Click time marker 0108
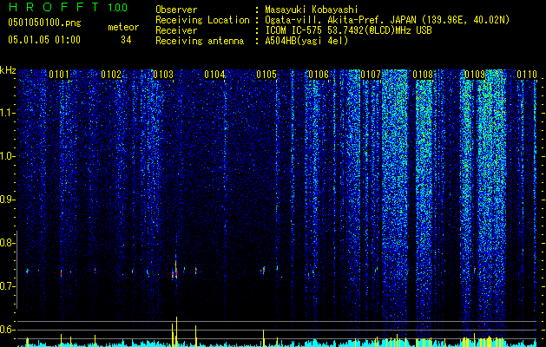 point(423,75)
